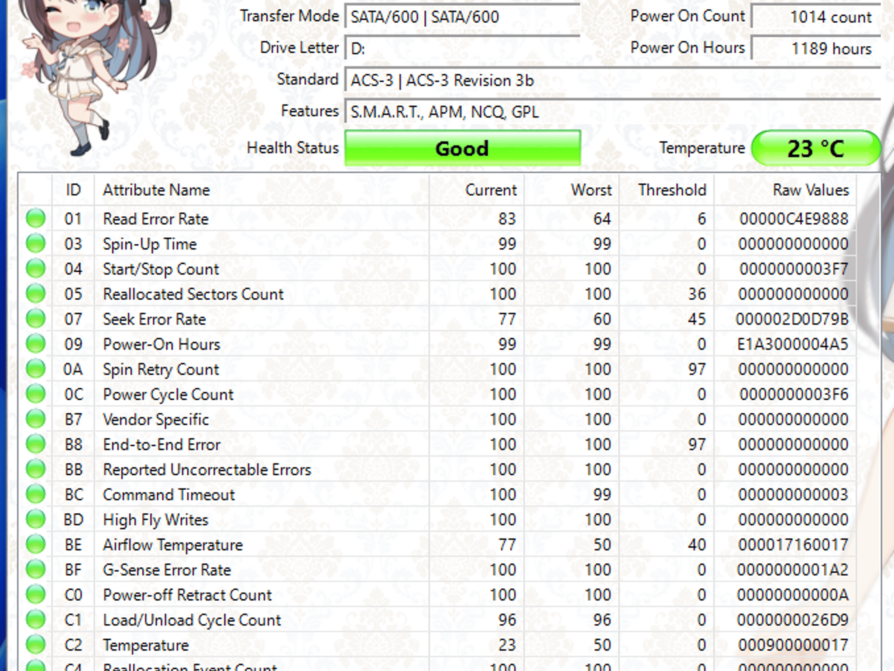Click the BC ID cell
Image resolution: width=894 pixels, height=671 pixels.
(x=74, y=495)
